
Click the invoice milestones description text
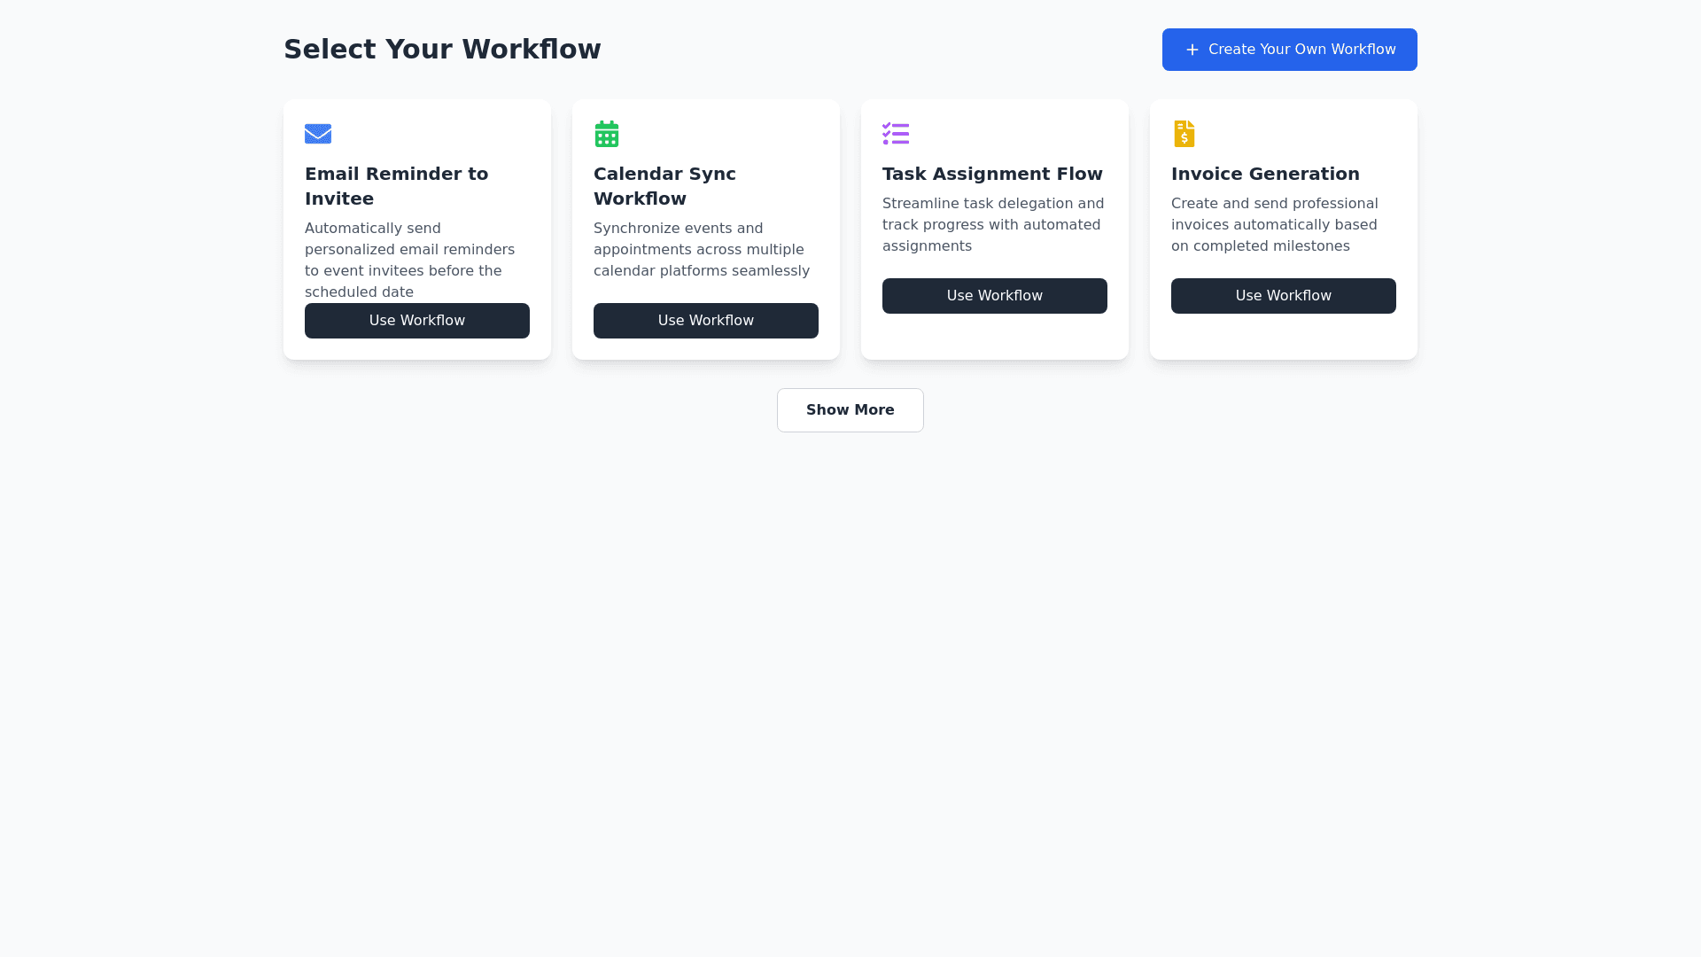[x=1274, y=225]
